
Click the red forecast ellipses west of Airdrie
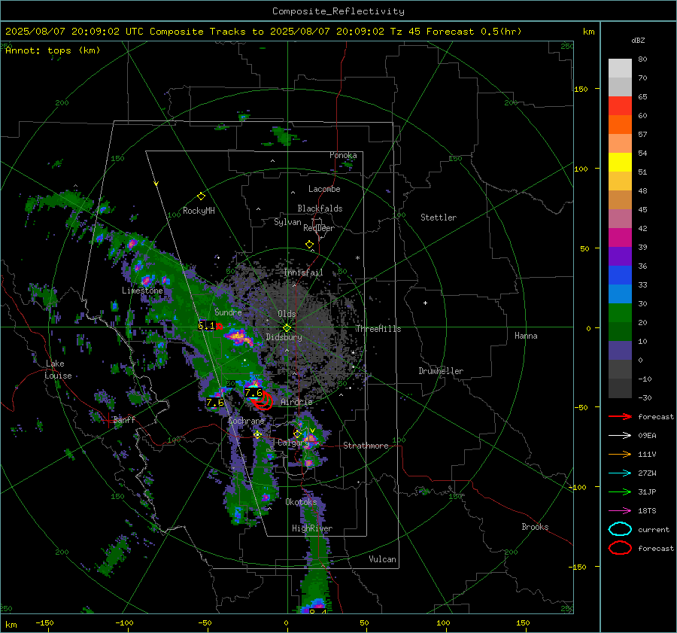(262, 400)
